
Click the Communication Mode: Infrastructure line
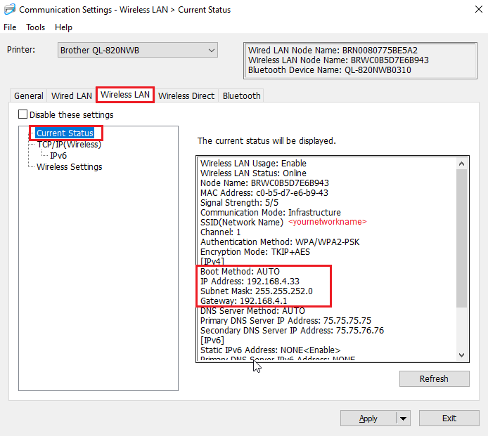271,213
